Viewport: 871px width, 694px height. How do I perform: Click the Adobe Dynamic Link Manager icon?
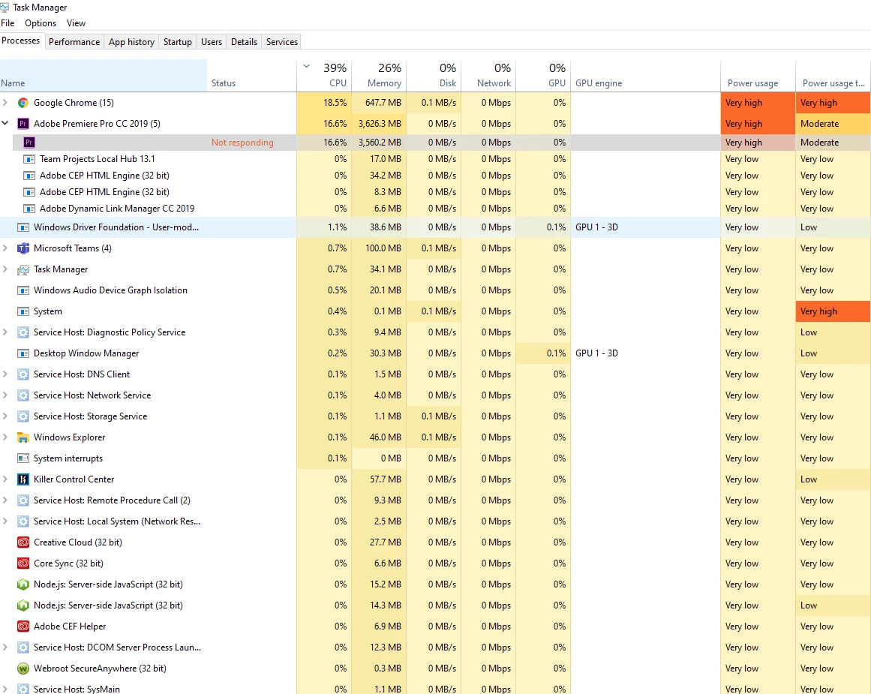click(29, 209)
